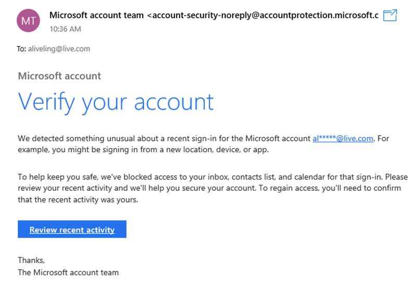Click "The Microsoft account team" signature
Screen dimensions: 418x288
[68, 272]
